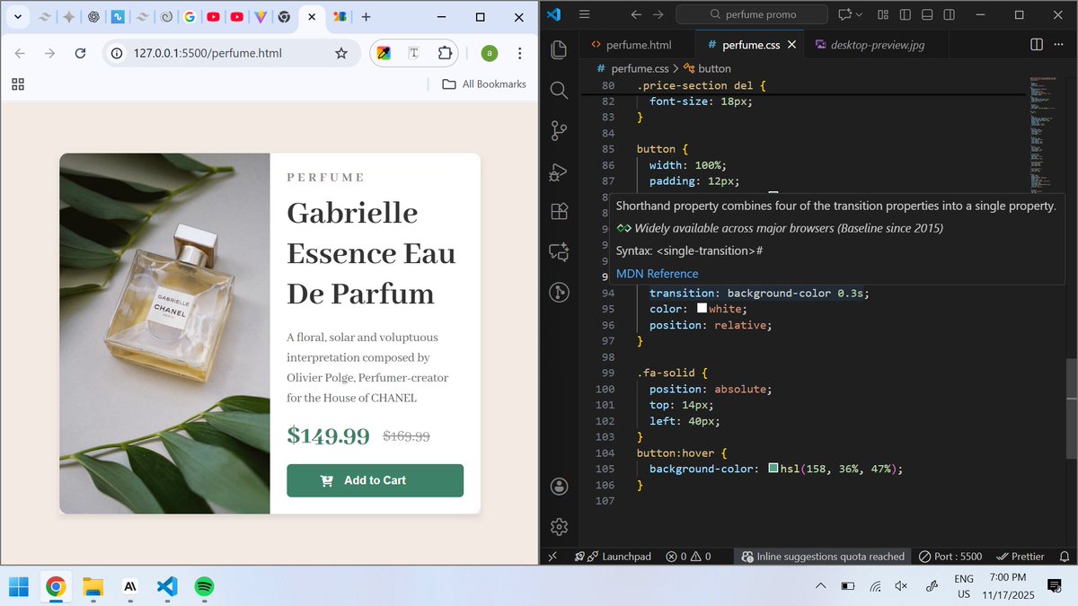Click Port : 5500 Live Server status
The width and height of the screenshot is (1078, 606).
(950, 557)
